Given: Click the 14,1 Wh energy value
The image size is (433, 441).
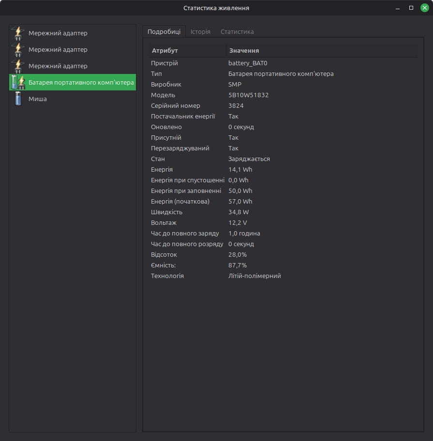Looking at the screenshot, I should (x=240, y=170).
